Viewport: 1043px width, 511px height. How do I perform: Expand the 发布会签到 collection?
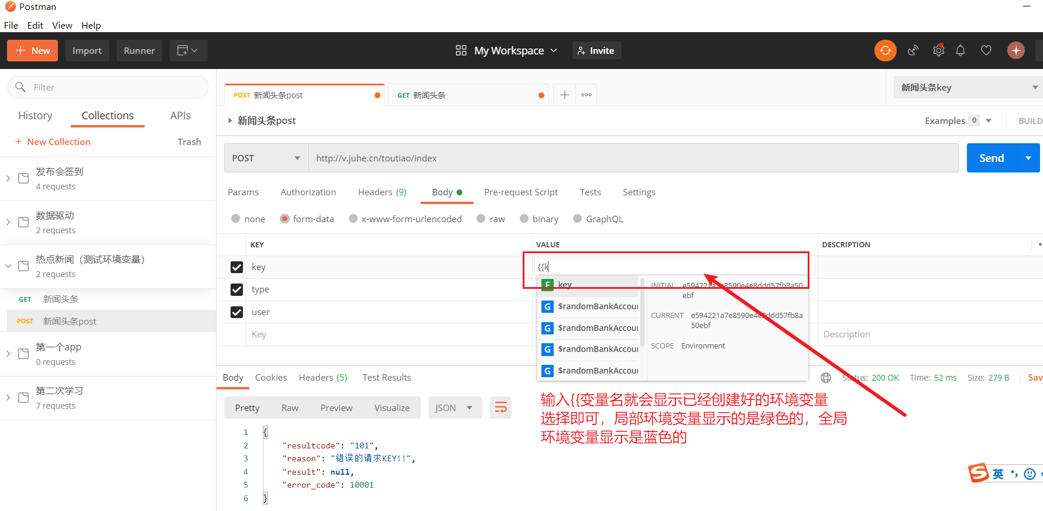8,178
